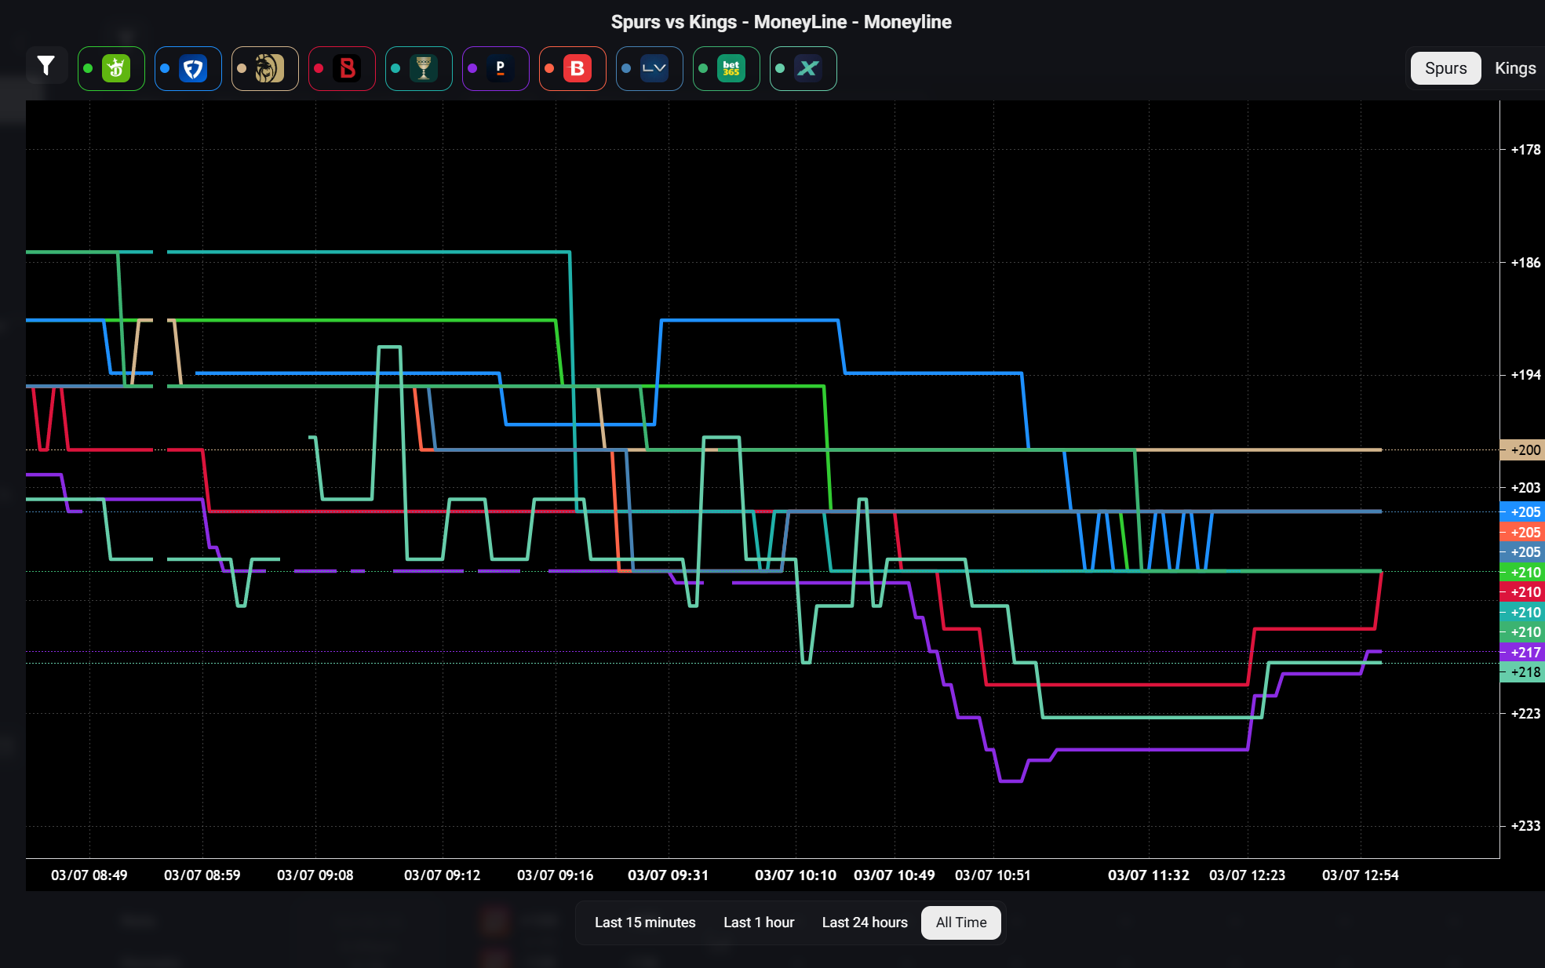Hide the purple P logo sportsbook line
The height and width of the screenshot is (968, 1545).
[496, 69]
